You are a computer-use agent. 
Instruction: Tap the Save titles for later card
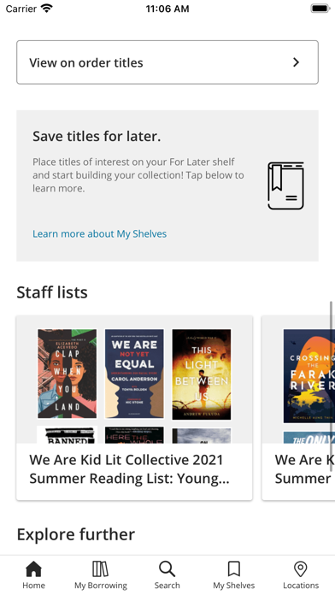pyautogui.click(x=167, y=186)
